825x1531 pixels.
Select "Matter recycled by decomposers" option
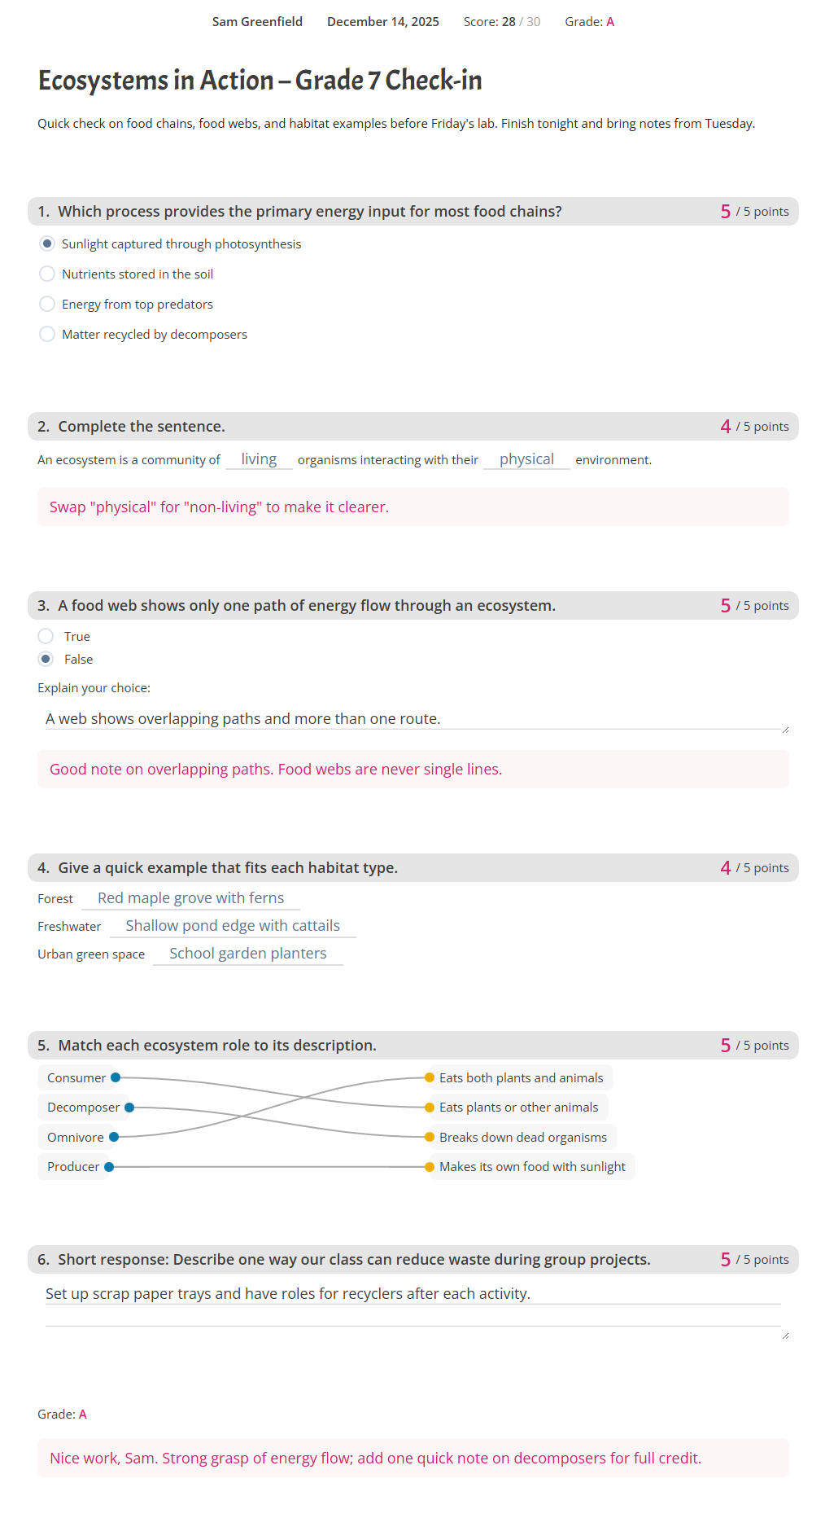tap(47, 334)
